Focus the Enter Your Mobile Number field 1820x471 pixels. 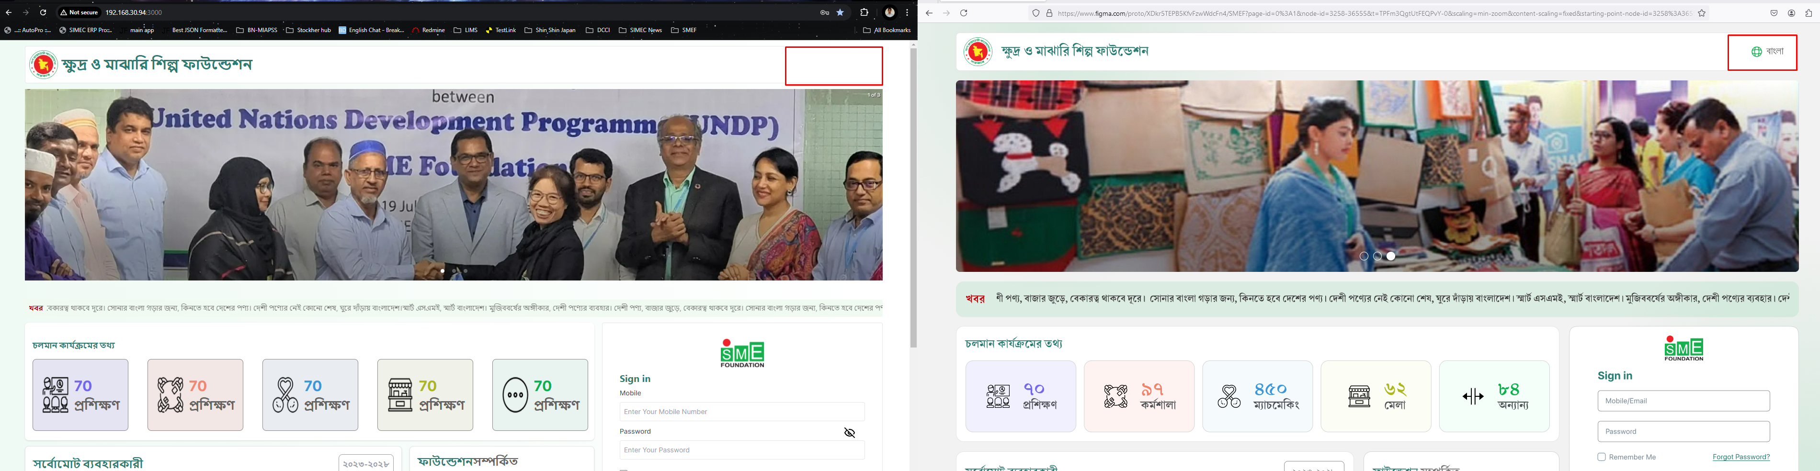tap(742, 412)
